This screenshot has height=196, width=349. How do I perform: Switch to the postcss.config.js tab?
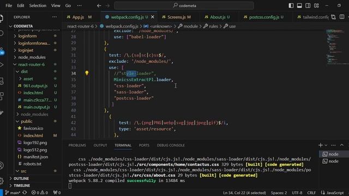(264, 17)
